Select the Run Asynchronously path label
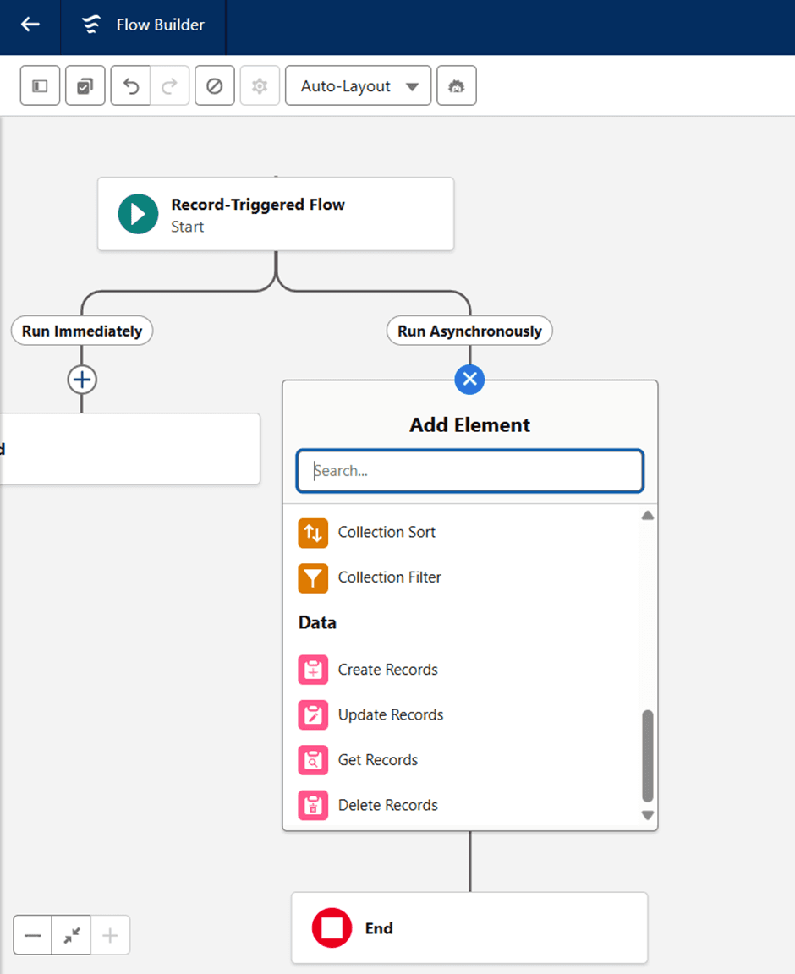795x974 pixels. (470, 331)
